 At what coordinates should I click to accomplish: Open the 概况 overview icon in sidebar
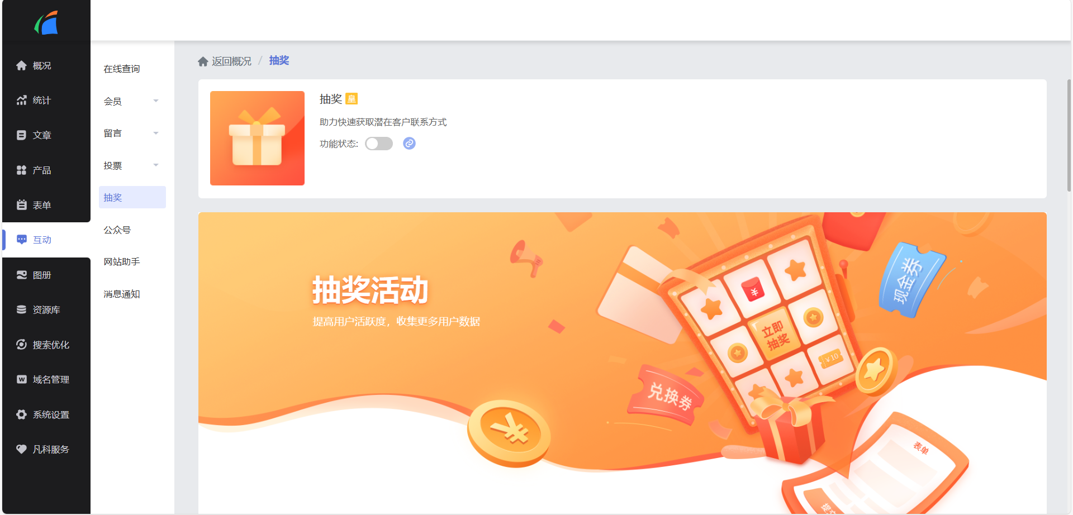[x=21, y=65]
